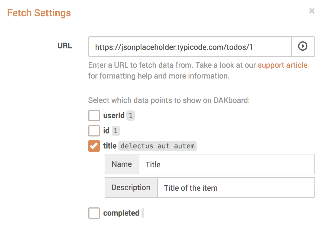Click the bold title label
The height and width of the screenshot is (228, 322).
(x=109, y=146)
